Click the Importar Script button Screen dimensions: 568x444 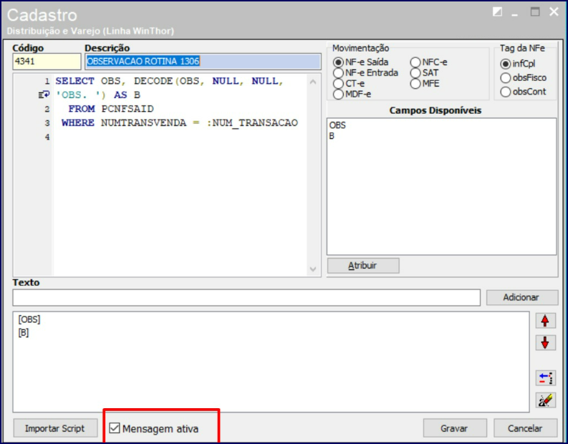pyautogui.click(x=55, y=428)
